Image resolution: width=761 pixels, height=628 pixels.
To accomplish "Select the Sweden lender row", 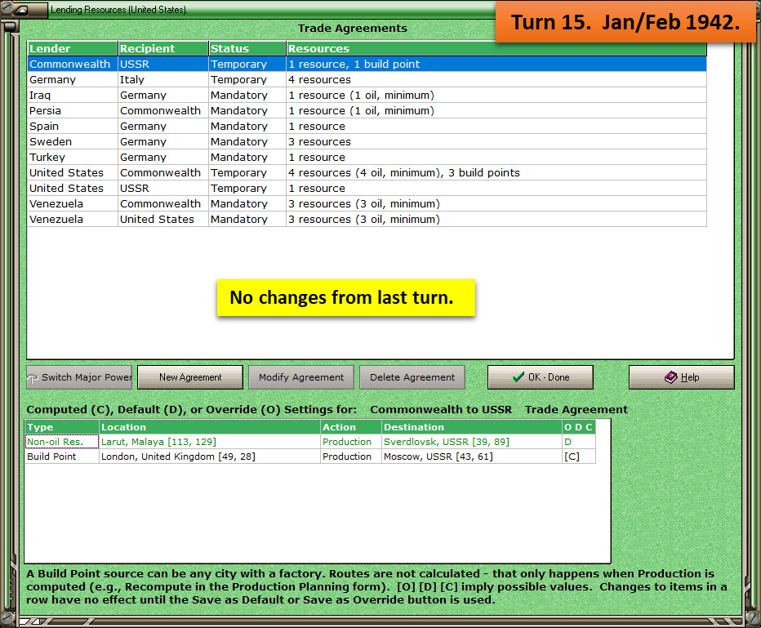I will point(367,142).
